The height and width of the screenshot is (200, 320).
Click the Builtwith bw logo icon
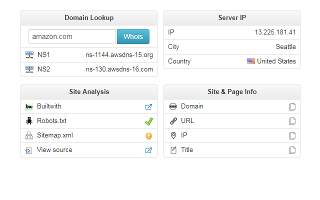click(29, 106)
